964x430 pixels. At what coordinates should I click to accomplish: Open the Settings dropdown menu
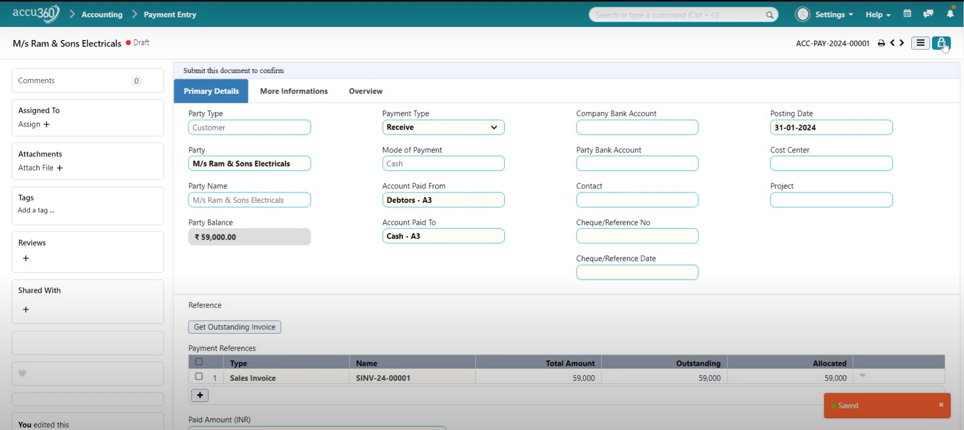tap(834, 15)
